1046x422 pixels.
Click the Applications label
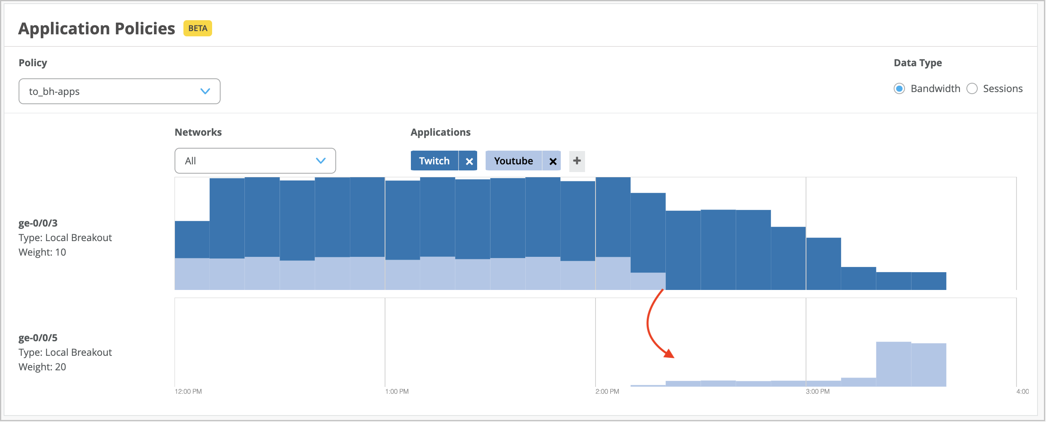440,132
